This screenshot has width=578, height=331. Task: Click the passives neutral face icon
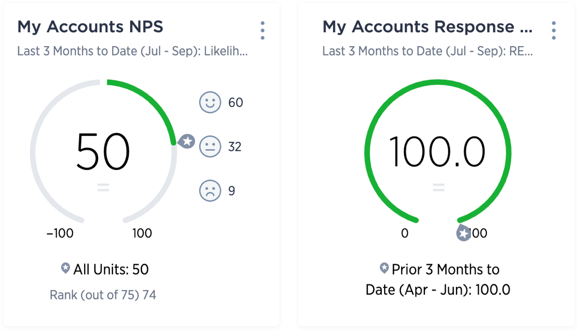(210, 146)
